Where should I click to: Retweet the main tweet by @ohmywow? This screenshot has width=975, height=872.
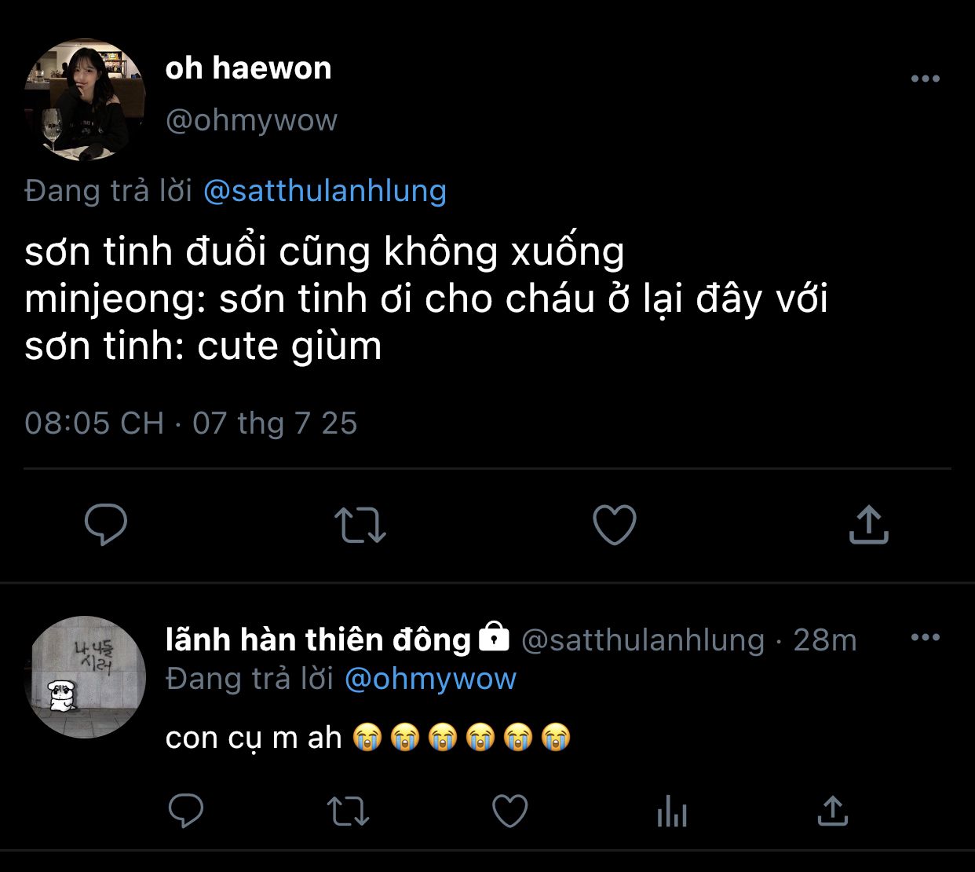360,525
